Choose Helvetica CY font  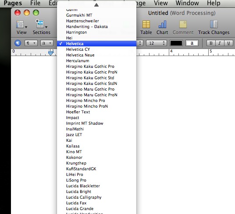(x=96, y=49)
